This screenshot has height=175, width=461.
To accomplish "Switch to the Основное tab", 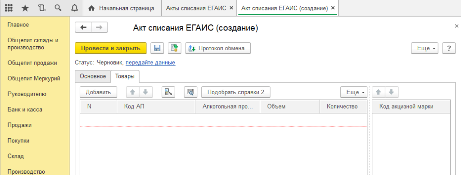I will coord(93,76).
